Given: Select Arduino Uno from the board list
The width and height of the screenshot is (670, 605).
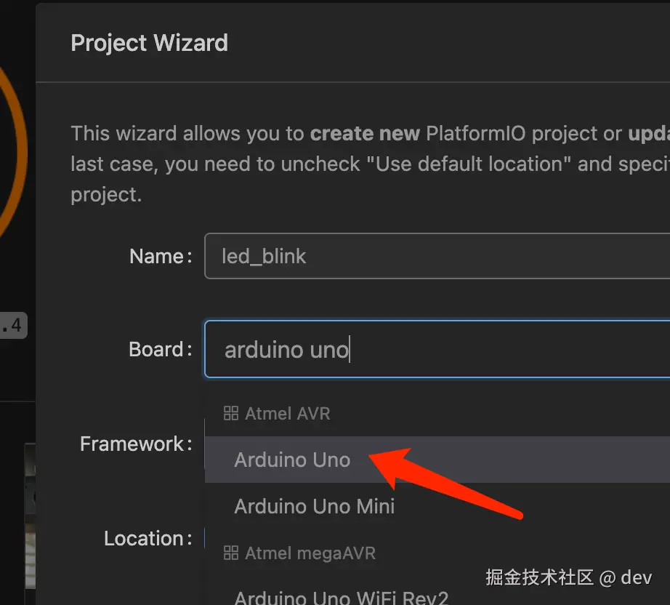Looking at the screenshot, I should point(292,460).
